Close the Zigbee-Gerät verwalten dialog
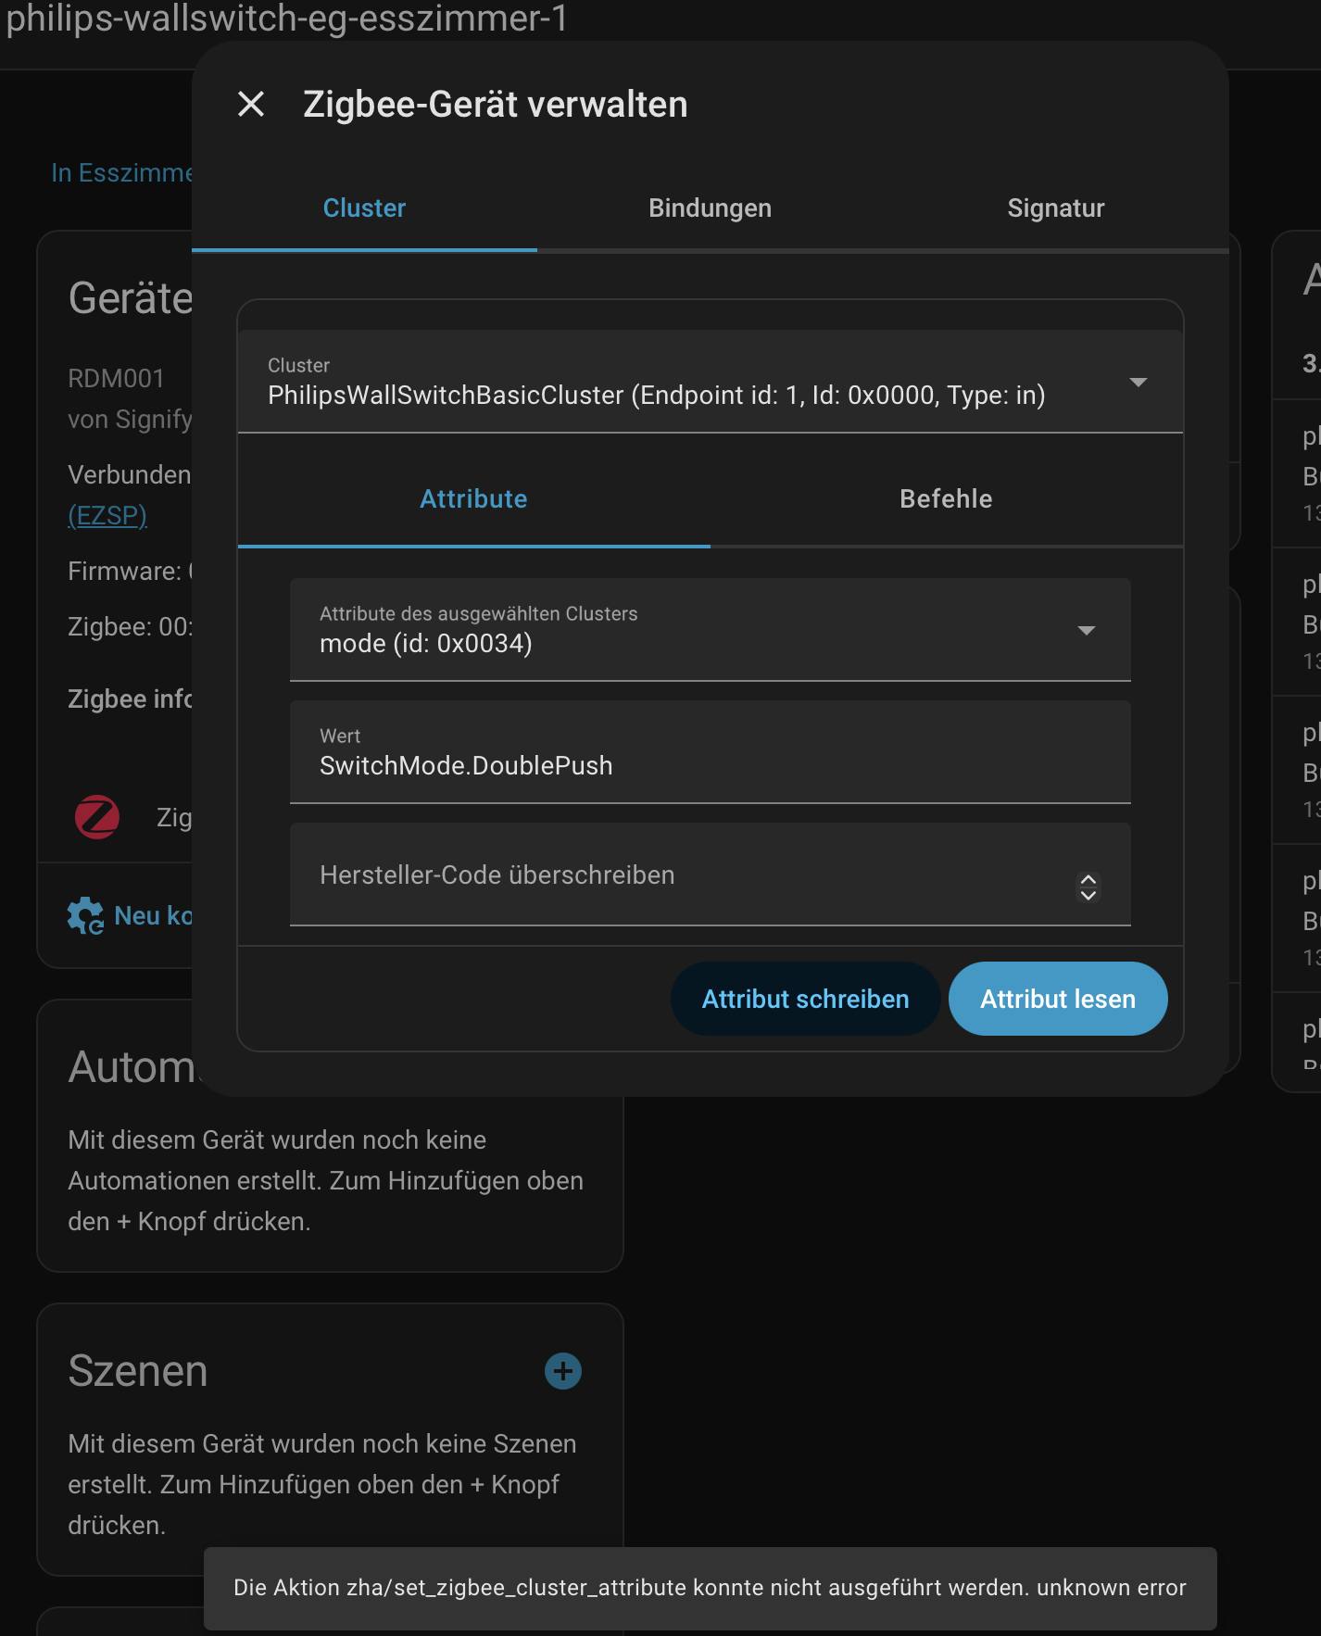The image size is (1321, 1636). tap(251, 104)
